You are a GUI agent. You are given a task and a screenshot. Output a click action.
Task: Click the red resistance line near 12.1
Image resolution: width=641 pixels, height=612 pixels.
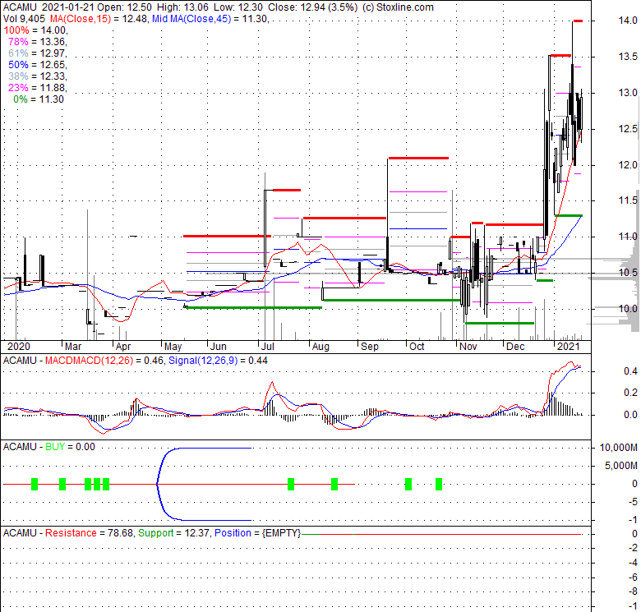pyautogui.click(x=418, y=158)
